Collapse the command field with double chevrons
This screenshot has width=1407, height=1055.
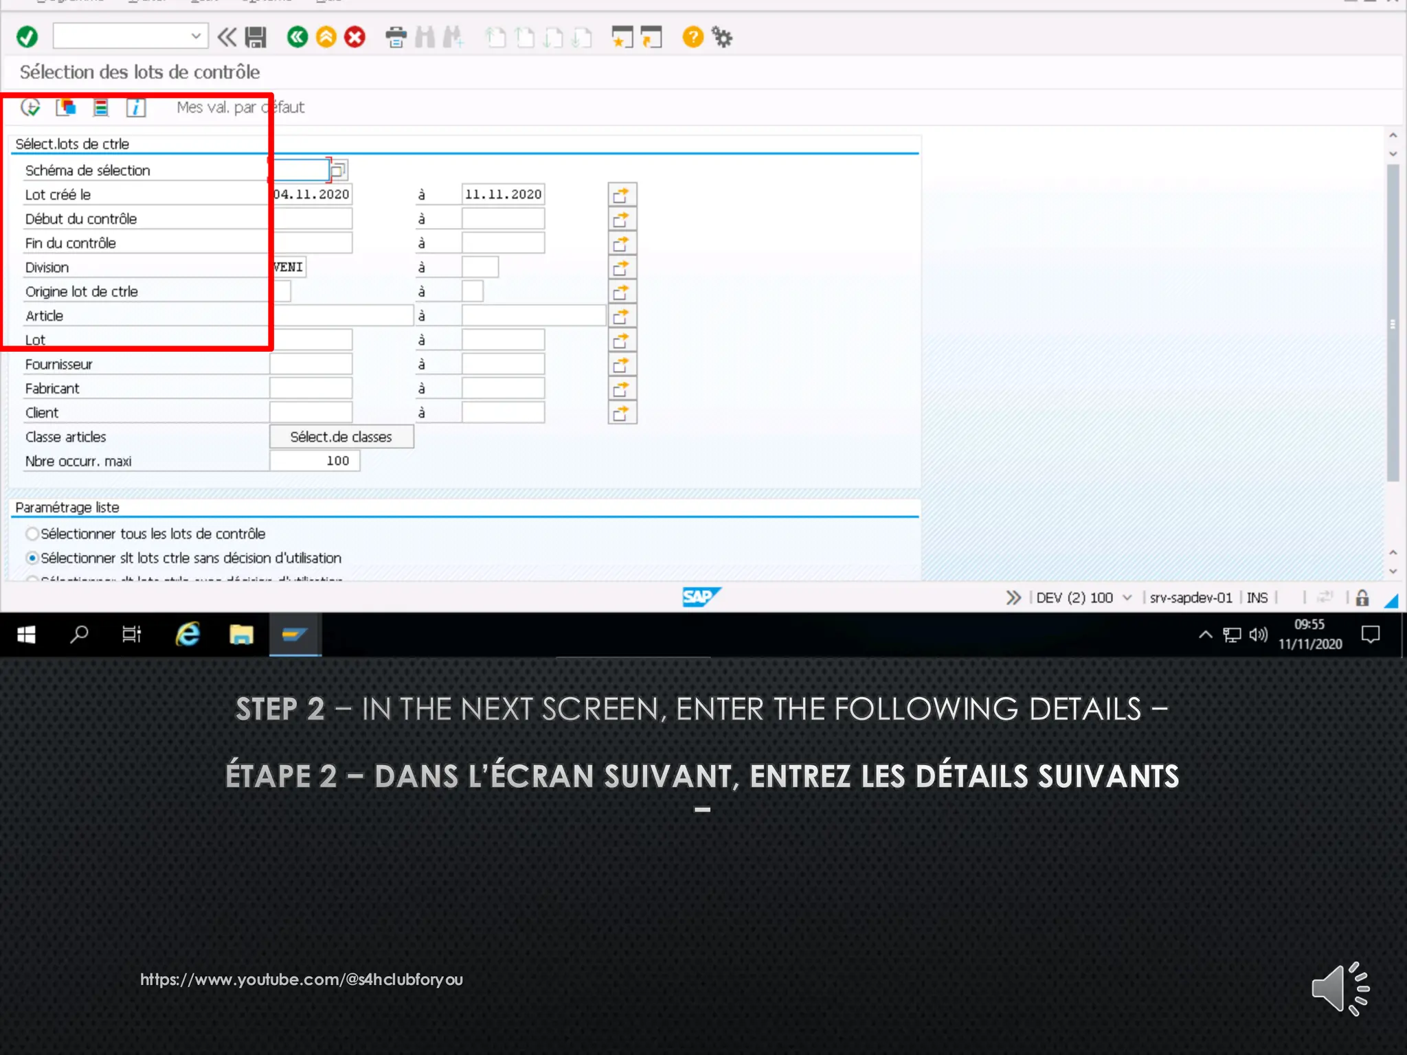pos(227,37)
